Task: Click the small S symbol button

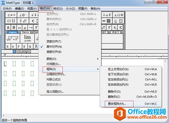Action: [x=24, y=46]
